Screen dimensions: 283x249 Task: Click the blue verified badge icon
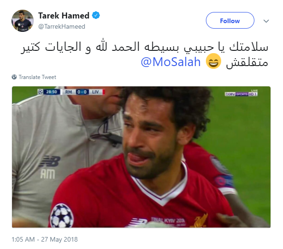coord(96,15)
